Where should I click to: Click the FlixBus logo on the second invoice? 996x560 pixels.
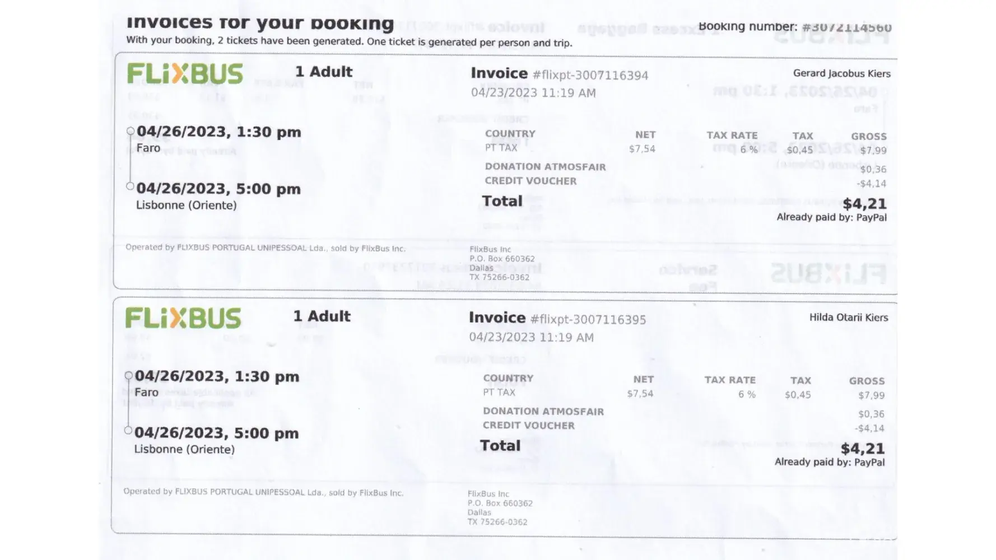[x=183, y=318]
